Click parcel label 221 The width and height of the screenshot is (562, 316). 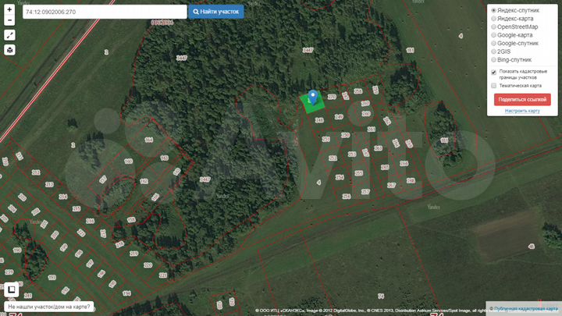click(x=163, y=275)
